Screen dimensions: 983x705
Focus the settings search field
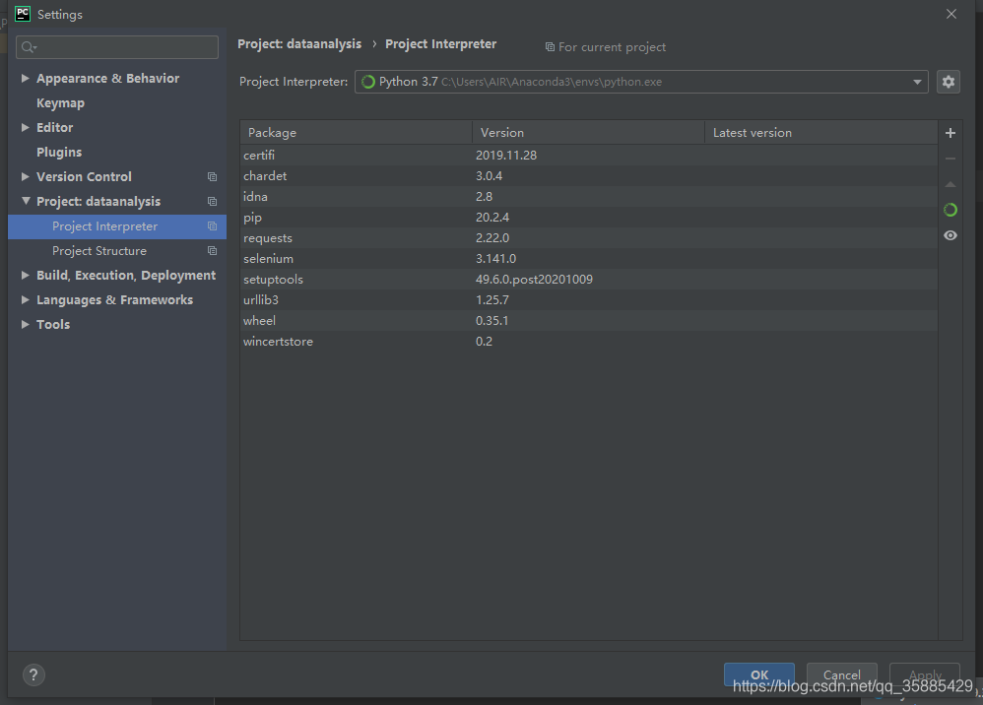coord(117,47)
